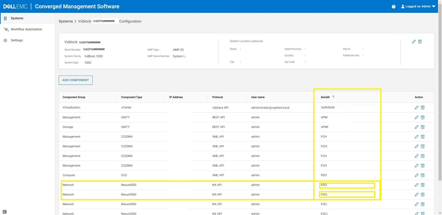The image size is (442, 215).
Task: Open the help question mark icon
Action: (x=394, y=7)
